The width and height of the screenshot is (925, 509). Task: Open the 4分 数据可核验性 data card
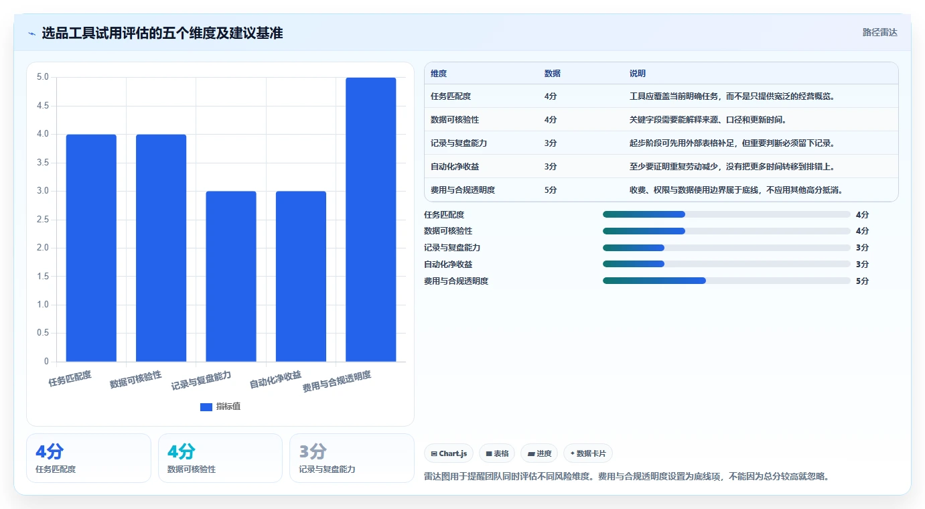[x=220, y=458]
